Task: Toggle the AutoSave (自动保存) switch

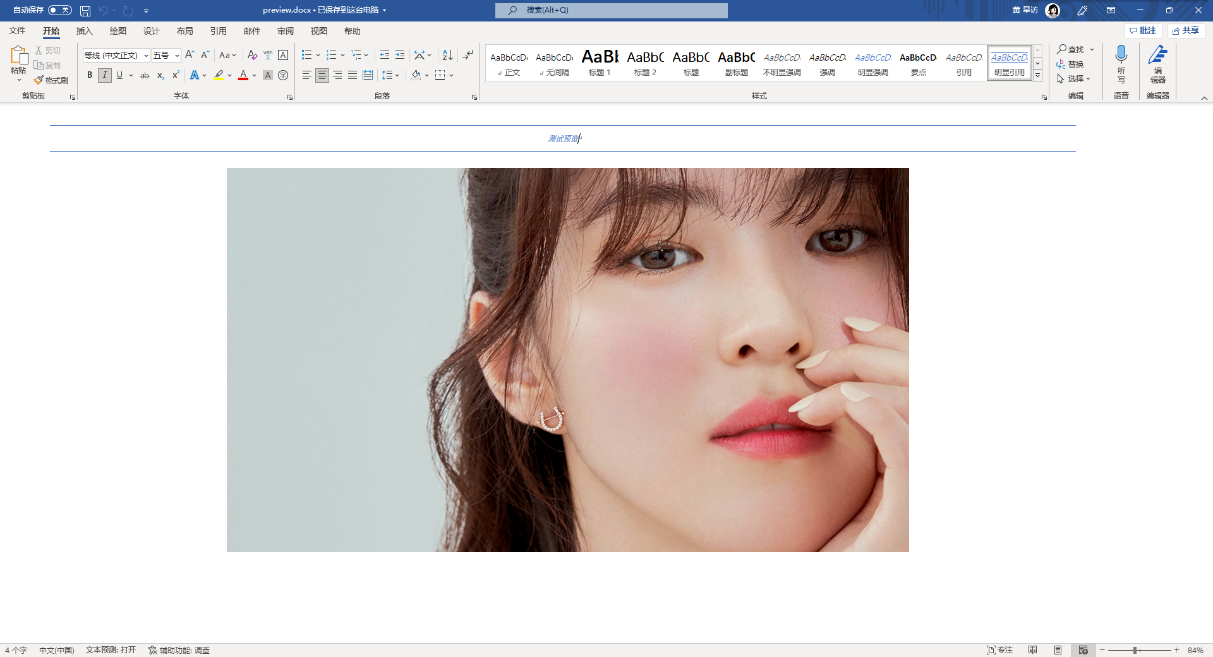Action: pos(60,10)
